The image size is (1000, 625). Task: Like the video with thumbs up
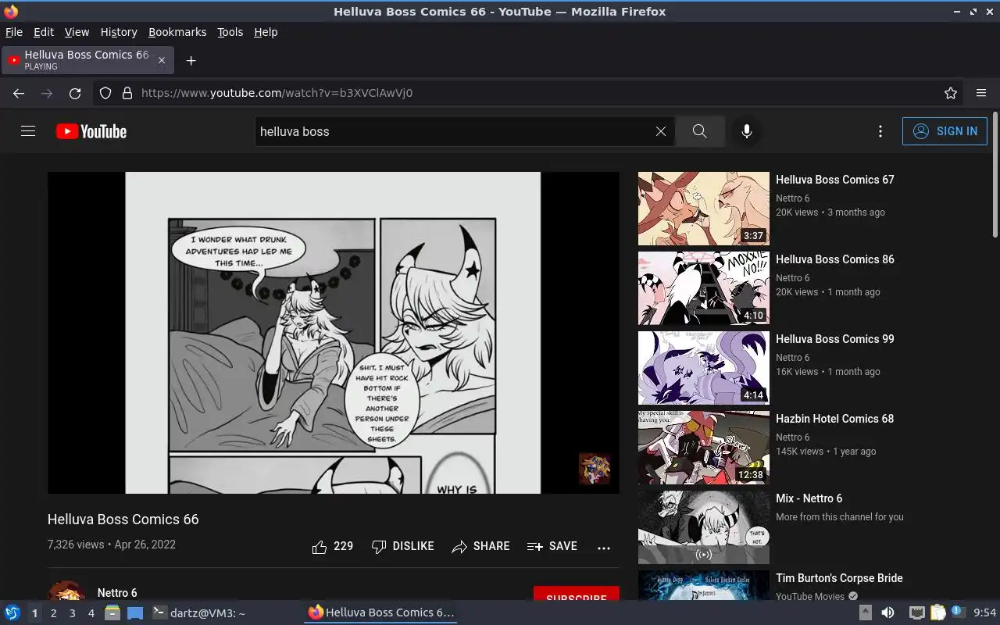(x=333, y=546)
